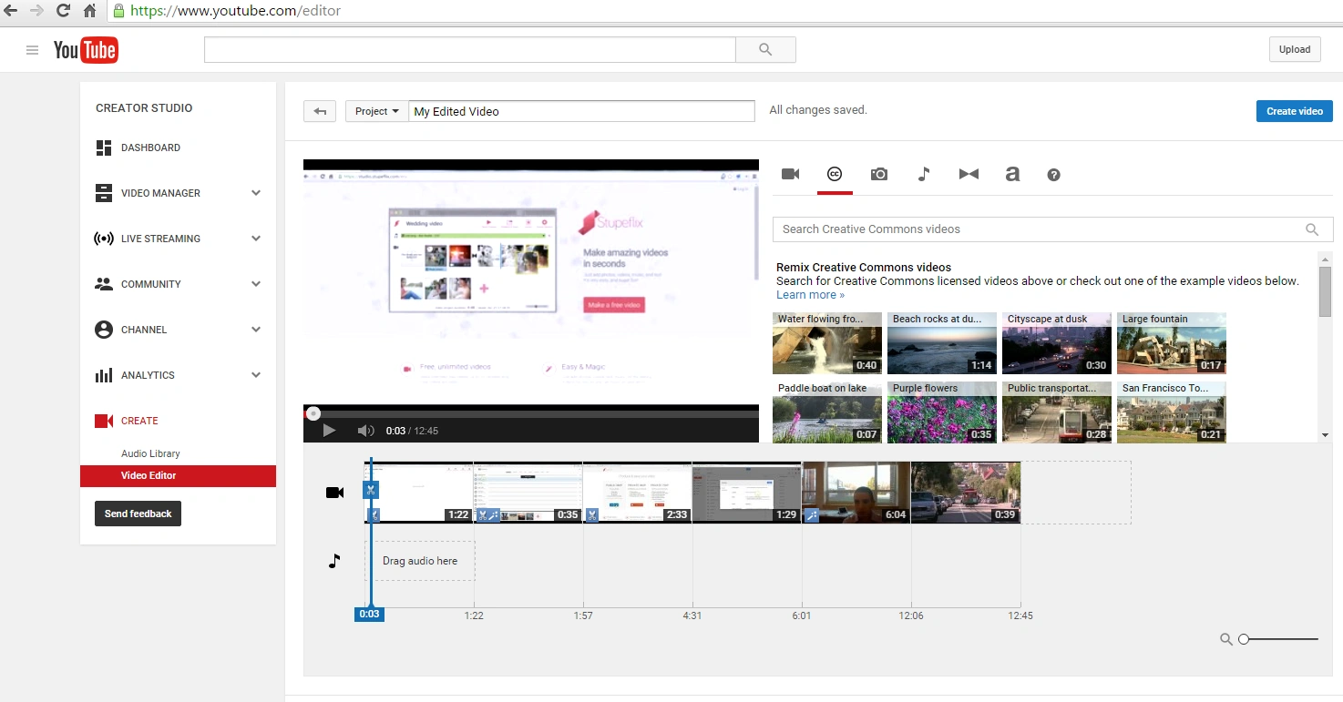
Task: Mute the preview player volume
Action: pyautogui.click(x=365, y=431)
